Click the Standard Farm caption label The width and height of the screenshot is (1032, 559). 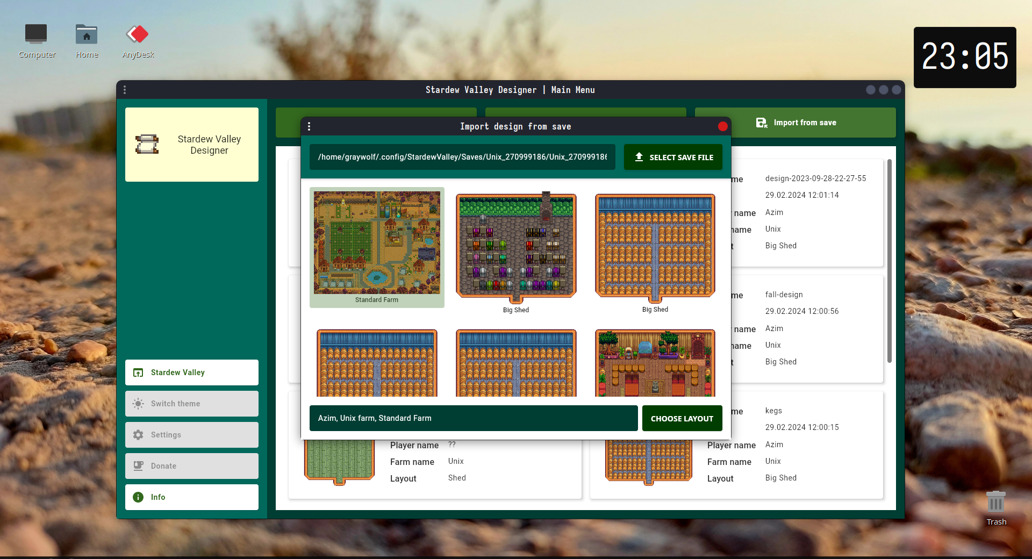click(x=377, y=300)
